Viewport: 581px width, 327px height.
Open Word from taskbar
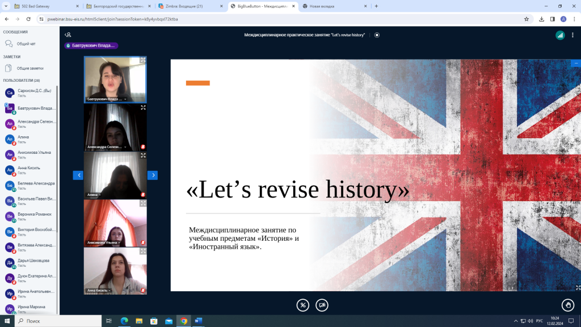198,321
